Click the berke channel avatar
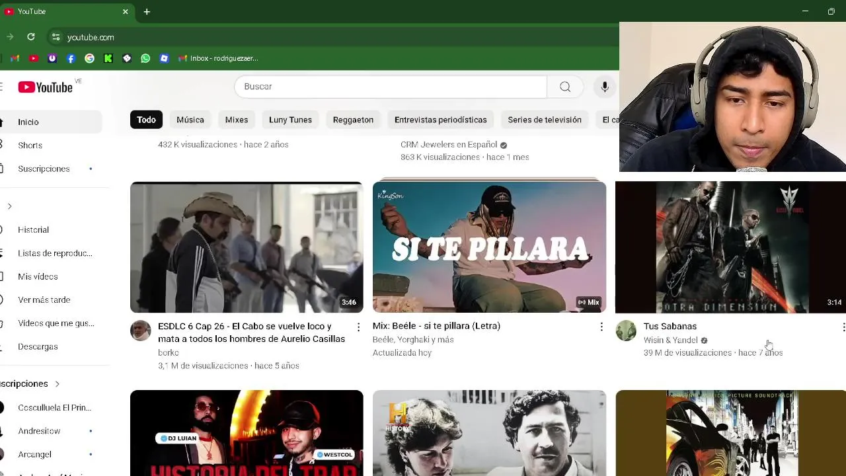The image size is (846, 476). tap(140, 331)
